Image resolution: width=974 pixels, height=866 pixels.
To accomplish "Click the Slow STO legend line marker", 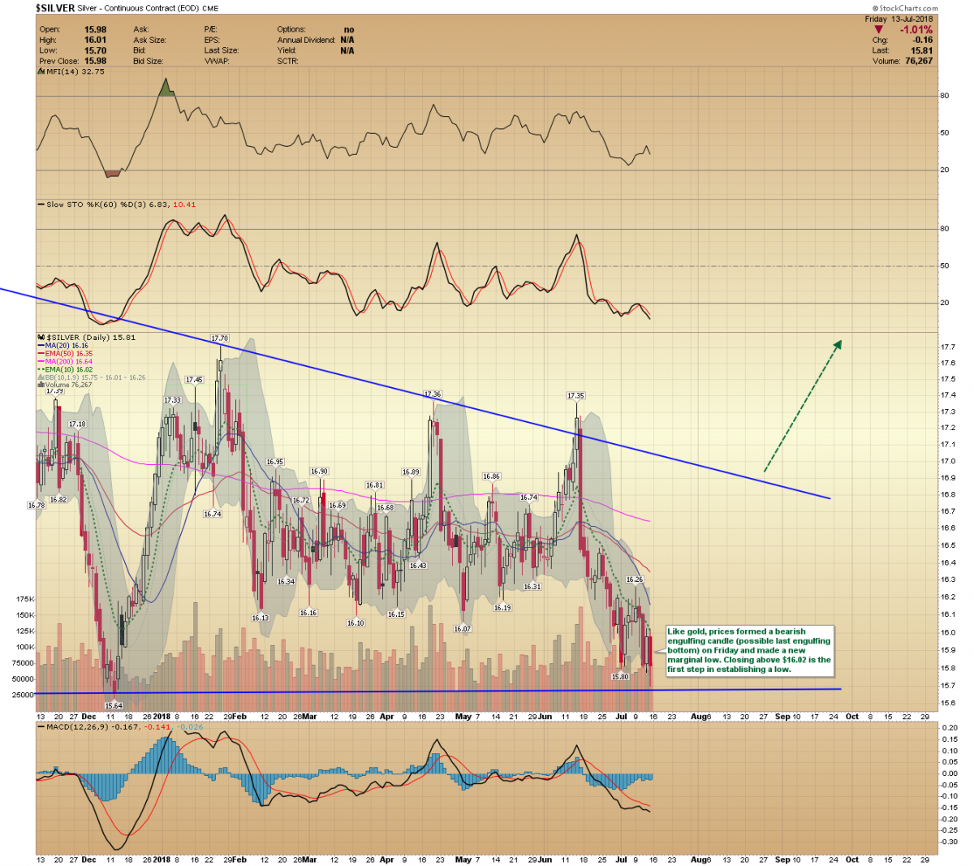I will click(41, 205).
